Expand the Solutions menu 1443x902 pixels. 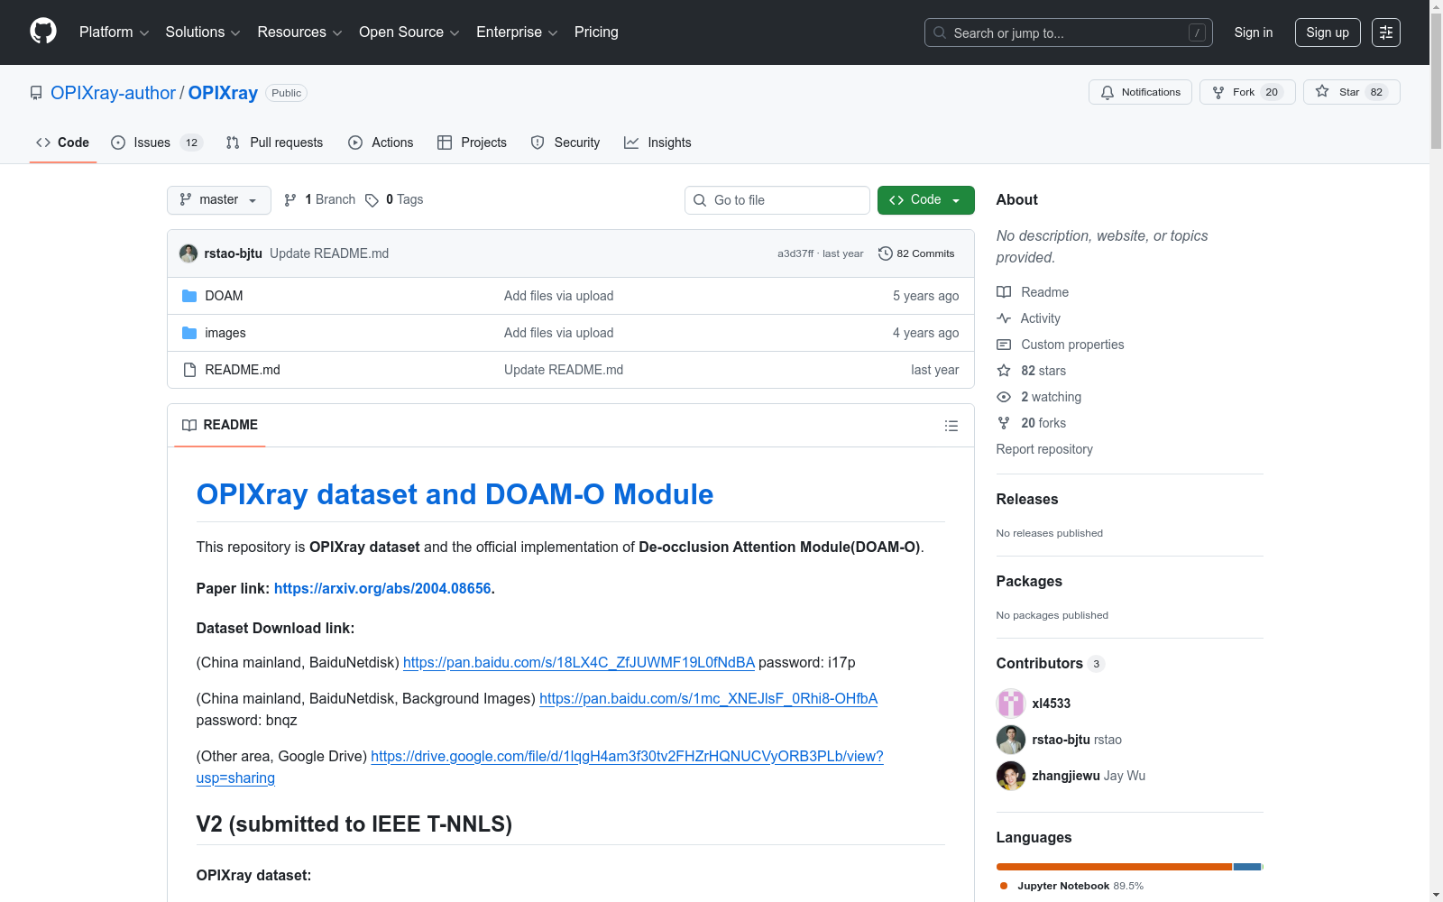point(203,32)
